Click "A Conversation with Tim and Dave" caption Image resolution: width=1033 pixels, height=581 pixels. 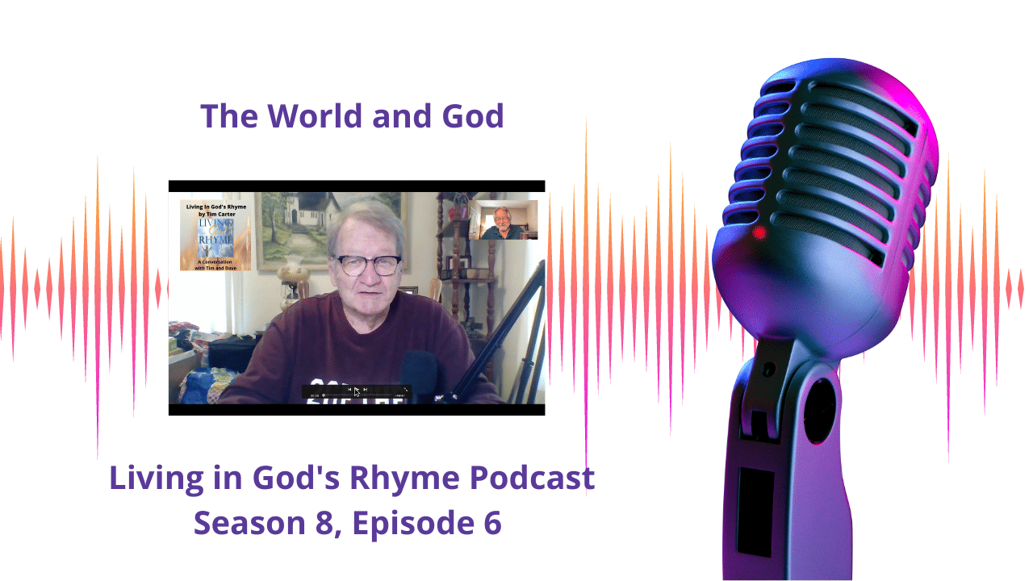click(215, 263)
